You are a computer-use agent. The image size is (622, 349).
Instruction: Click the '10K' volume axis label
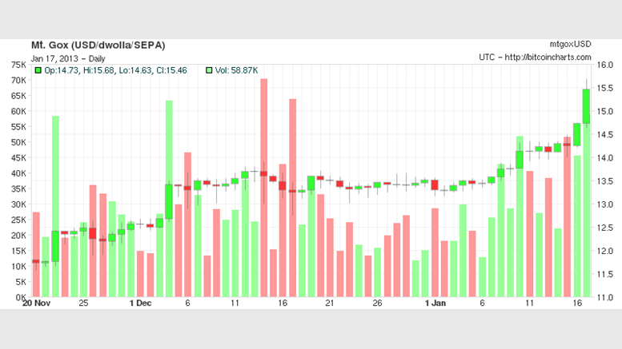tap(18, 266)
